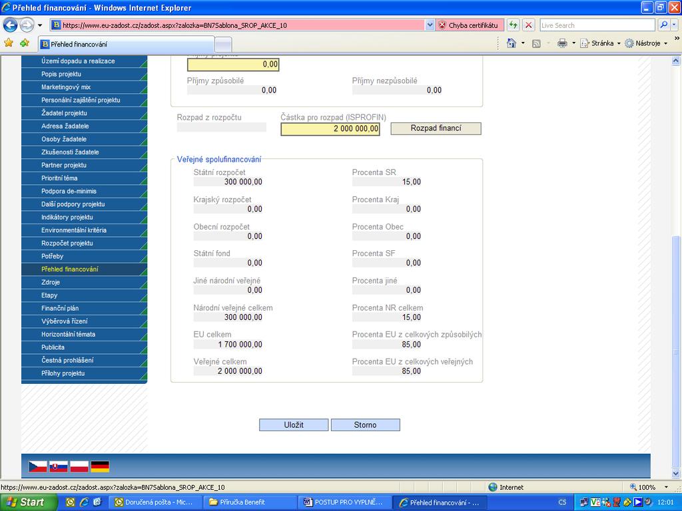
Task: Open Popis projektu in sidebar
Action: coord(84,75)
